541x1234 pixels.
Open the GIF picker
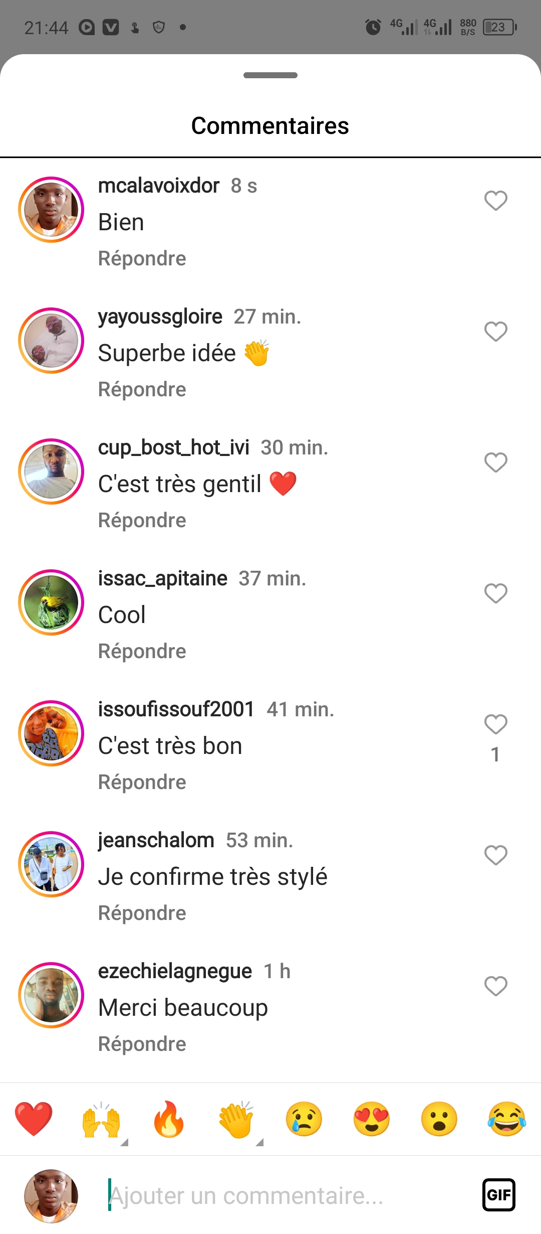pos(499,1195)
